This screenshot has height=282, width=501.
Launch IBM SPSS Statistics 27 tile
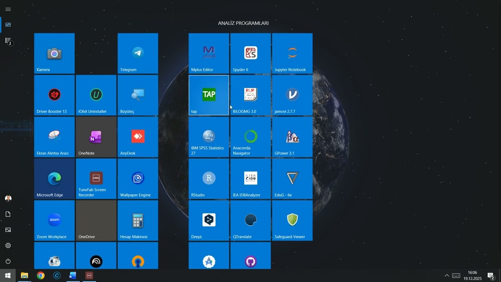click(209, 137)
